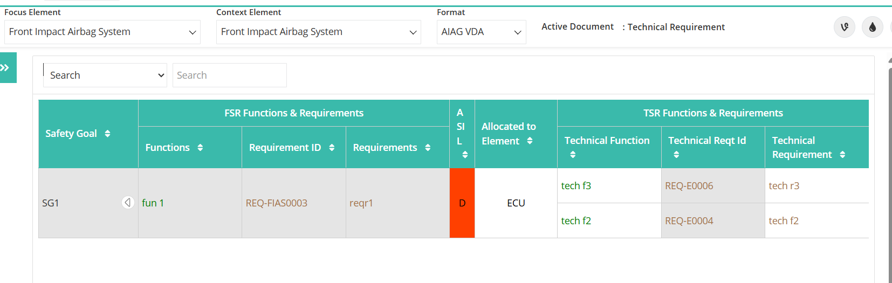Open the fun 1 function link
Viewport: 892px width, 283px height.
pos(153,203)
